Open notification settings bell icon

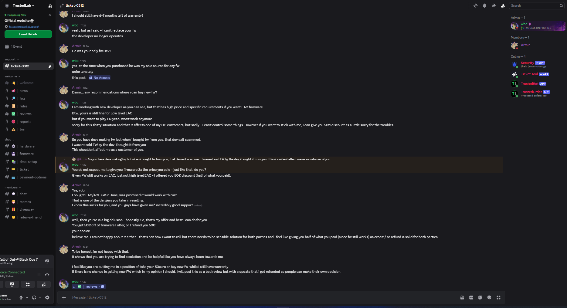coord(484,5)
